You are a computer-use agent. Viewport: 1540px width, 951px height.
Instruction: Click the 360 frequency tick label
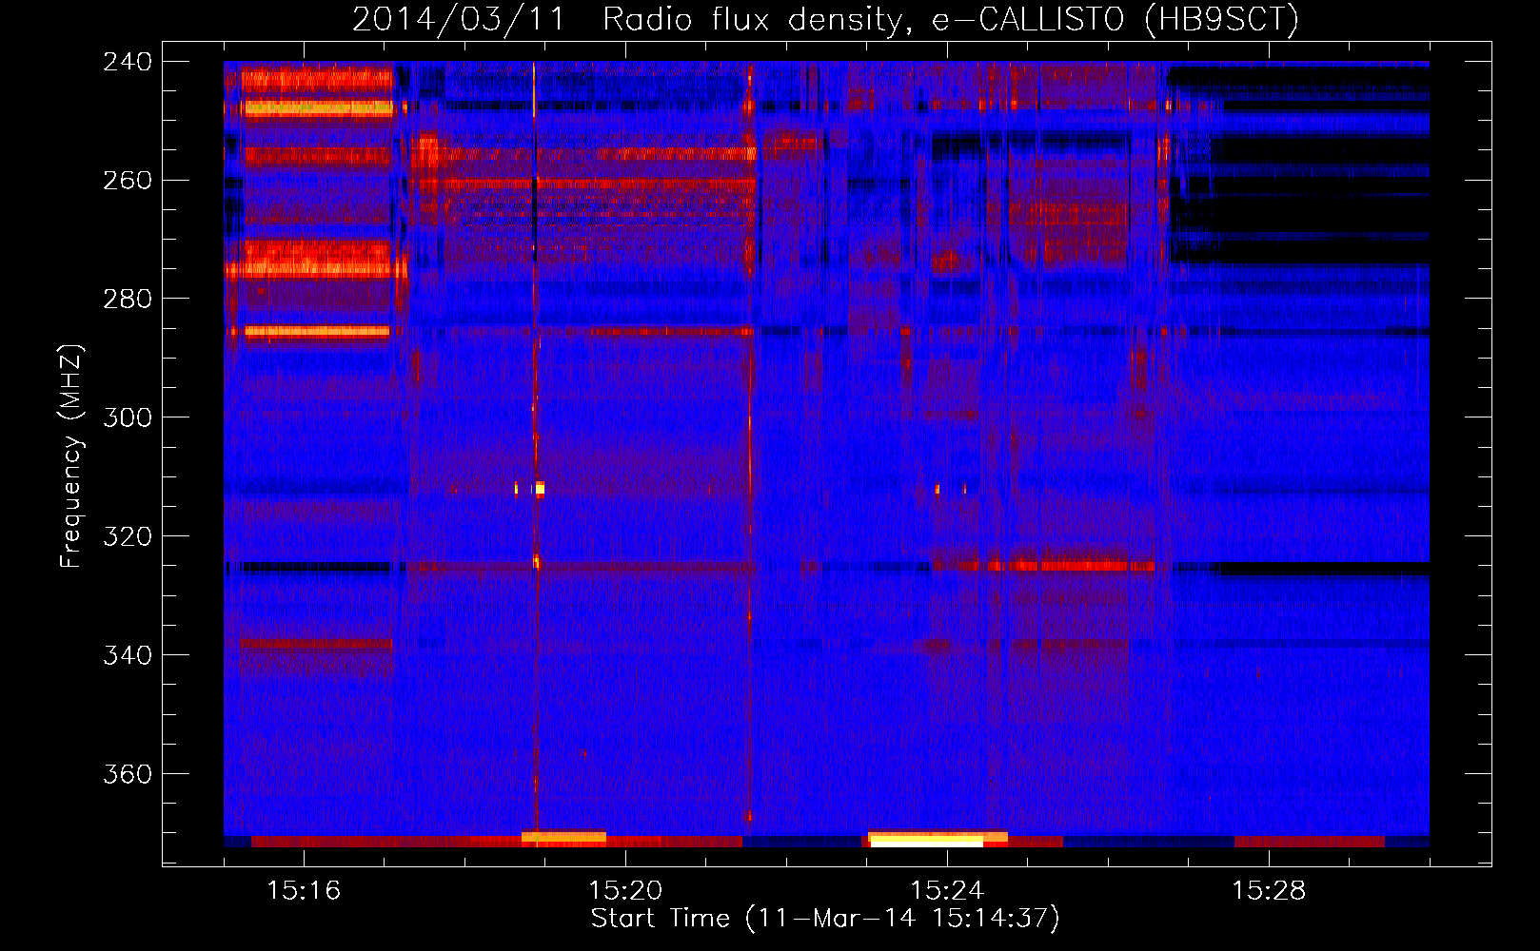point(127,775)
